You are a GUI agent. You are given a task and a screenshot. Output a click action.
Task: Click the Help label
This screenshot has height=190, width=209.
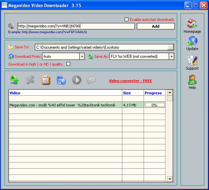(x=192, y=87)
